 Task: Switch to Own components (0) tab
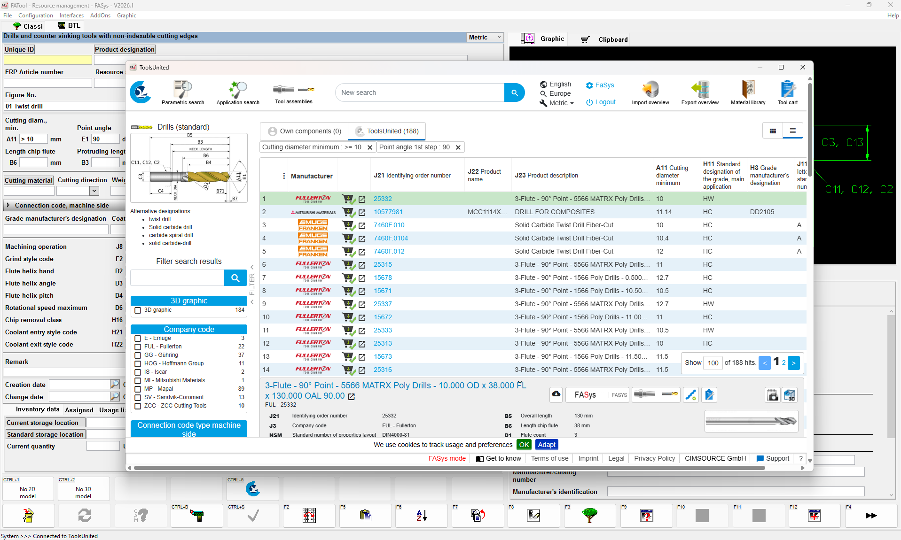[x=304, y=131]
